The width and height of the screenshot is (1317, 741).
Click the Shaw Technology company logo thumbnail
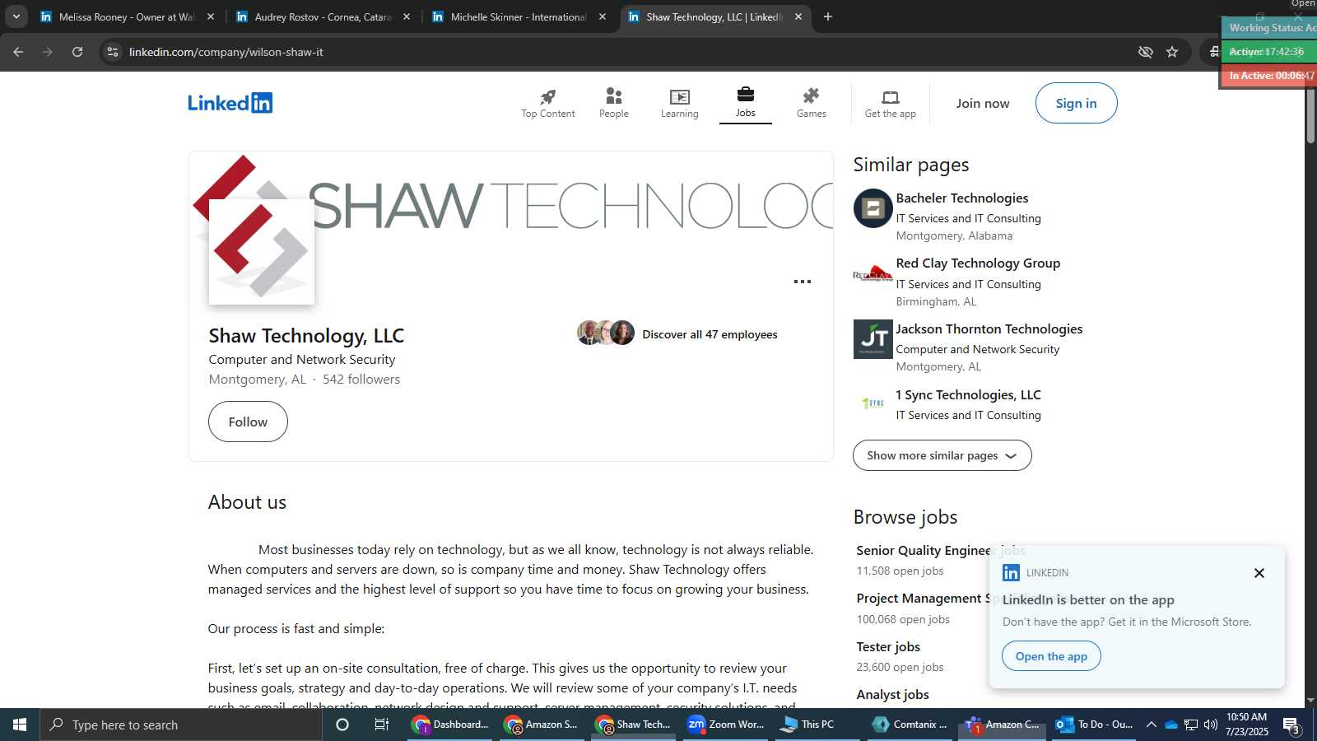click(x=262, y=252)
